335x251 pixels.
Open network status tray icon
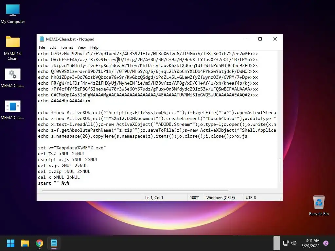[x=286, y=243]
